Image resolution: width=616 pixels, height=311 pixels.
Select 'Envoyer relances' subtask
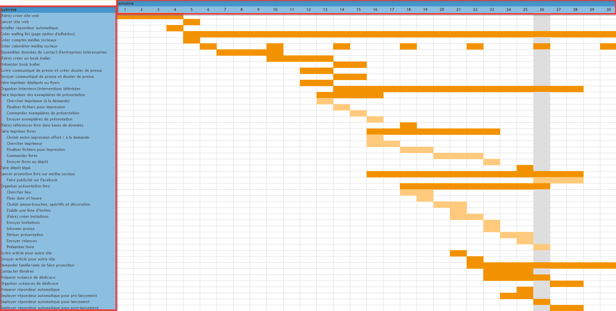[58, 241]
